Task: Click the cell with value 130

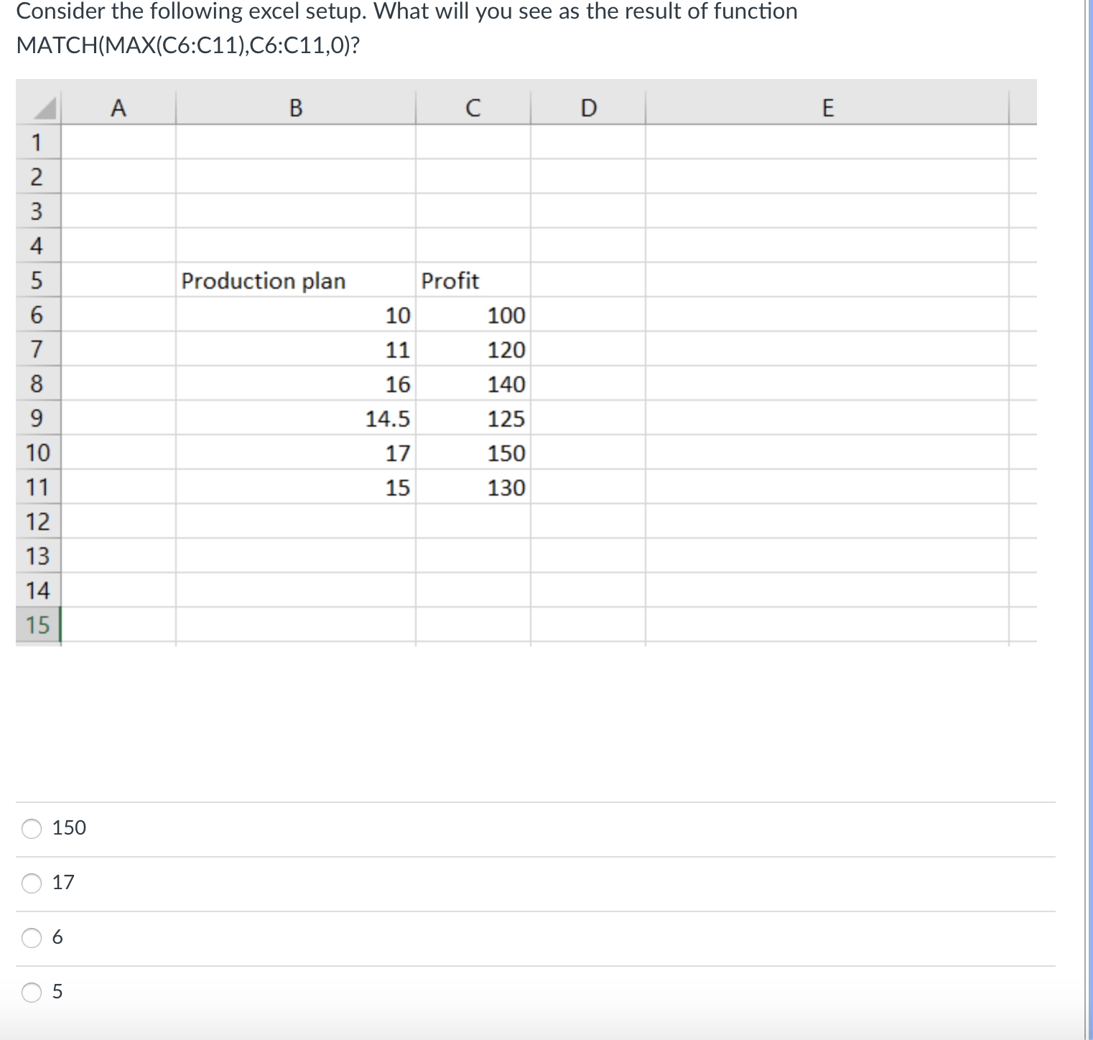Action: click(x=503, y=487)
